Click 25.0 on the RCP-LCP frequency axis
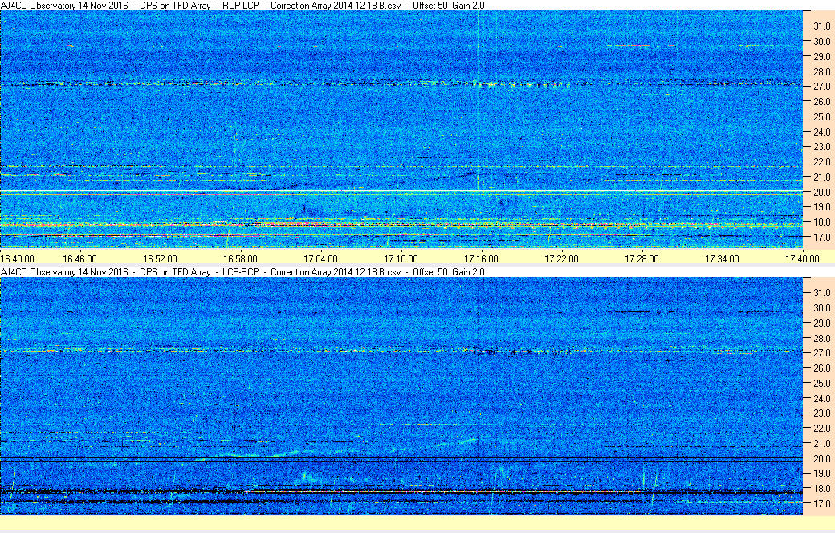The image size is (835, 533). [821, 116]
